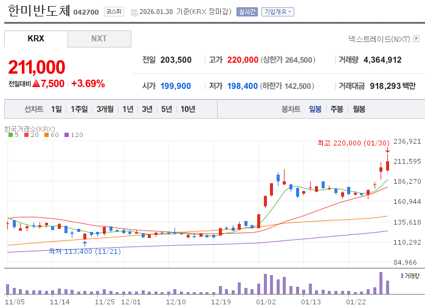
Task: Click the percent change +3.69%
Action: click(x=88, y=83)
